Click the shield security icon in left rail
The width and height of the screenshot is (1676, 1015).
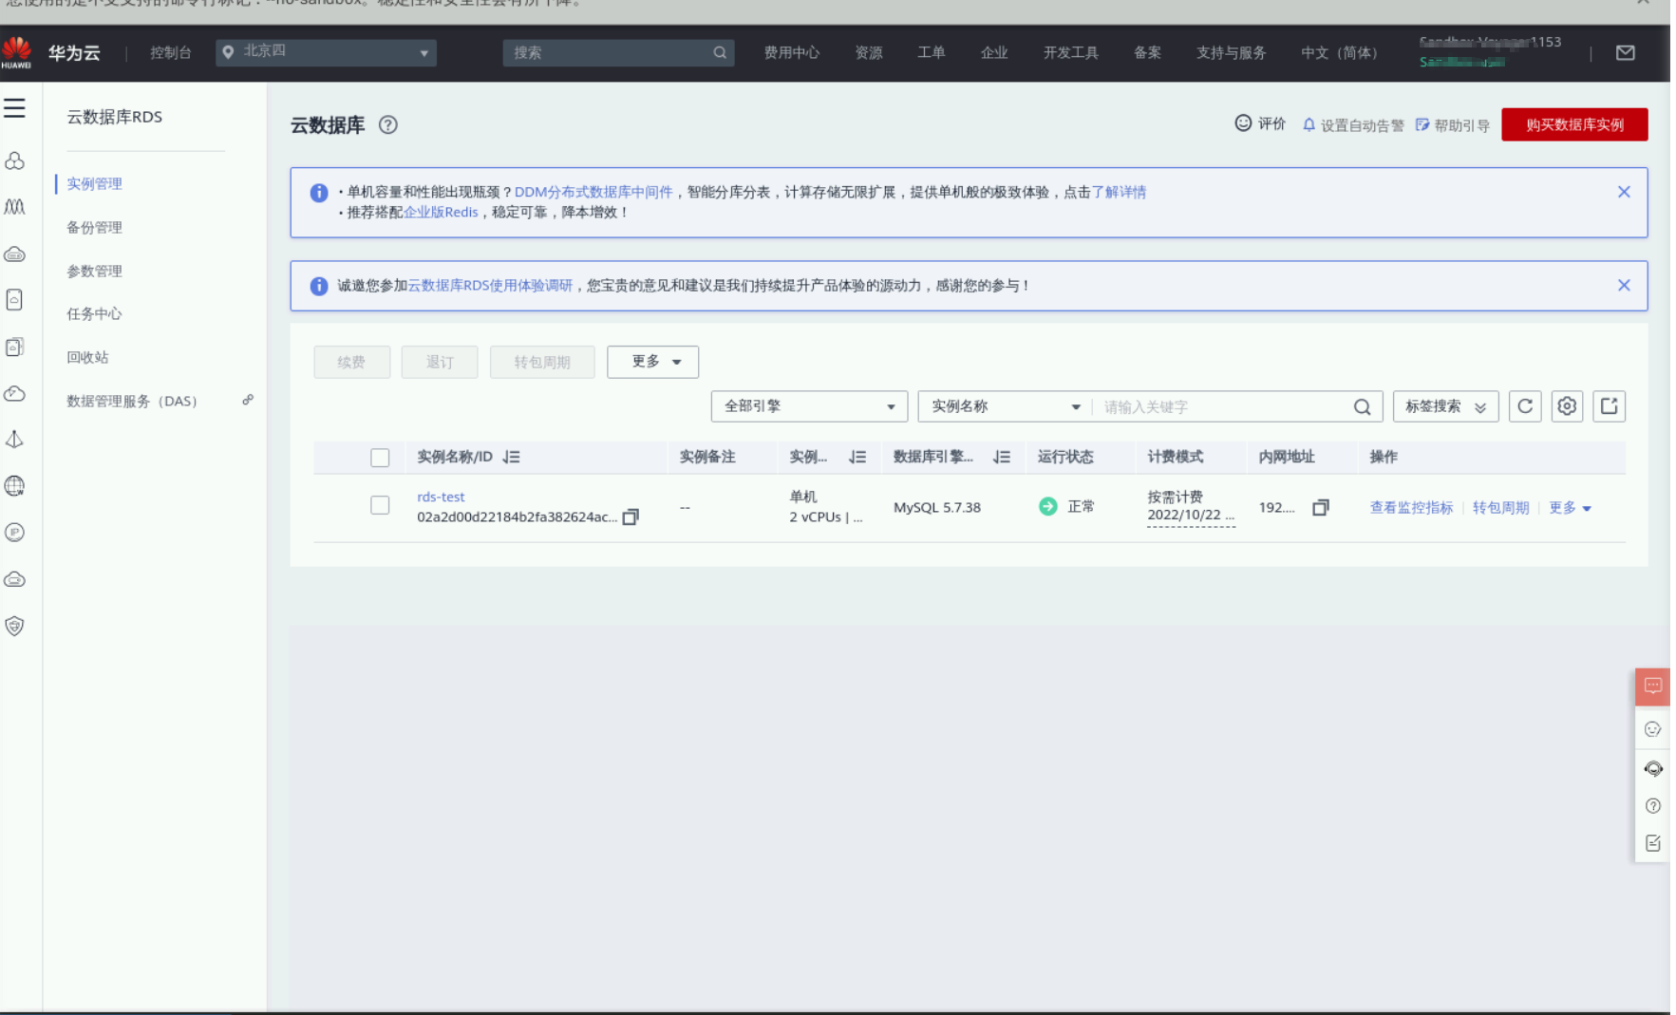(x=14, y=626)
